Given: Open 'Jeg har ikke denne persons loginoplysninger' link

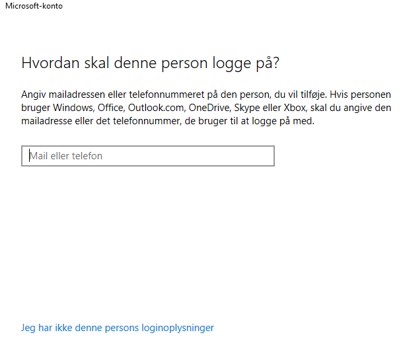Looking at the screenshot, I should coord(118,328).
